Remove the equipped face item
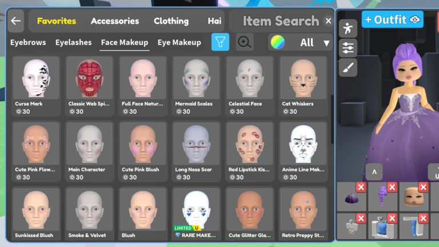The height and width of the screenshot is (247, 439). click(x=423, y=188)
